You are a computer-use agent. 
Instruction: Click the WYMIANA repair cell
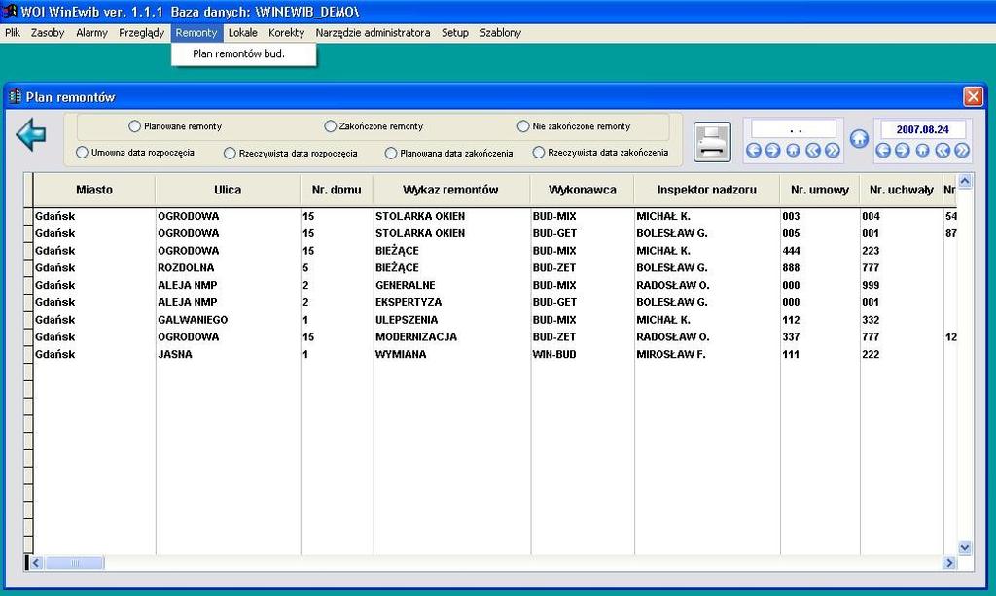pos(451,354)
